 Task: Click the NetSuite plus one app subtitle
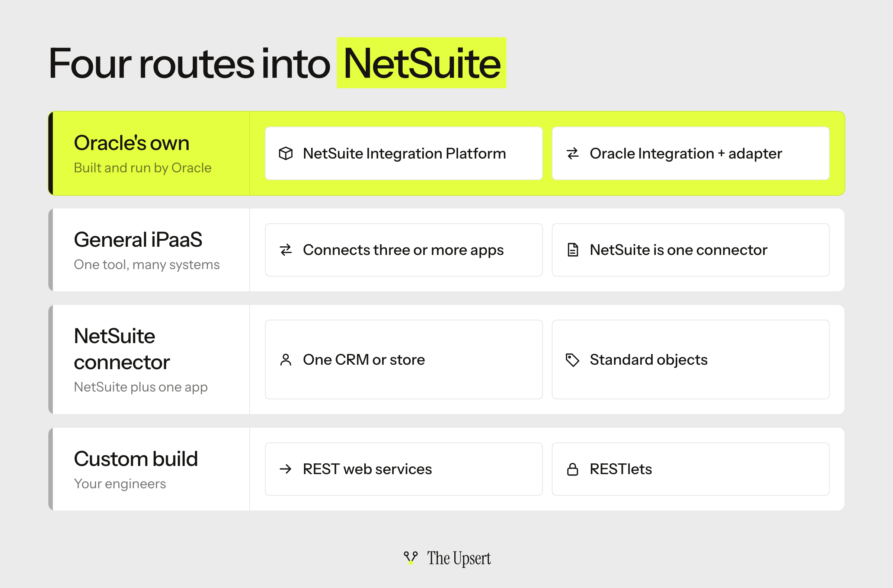click(x=141, y=387)
